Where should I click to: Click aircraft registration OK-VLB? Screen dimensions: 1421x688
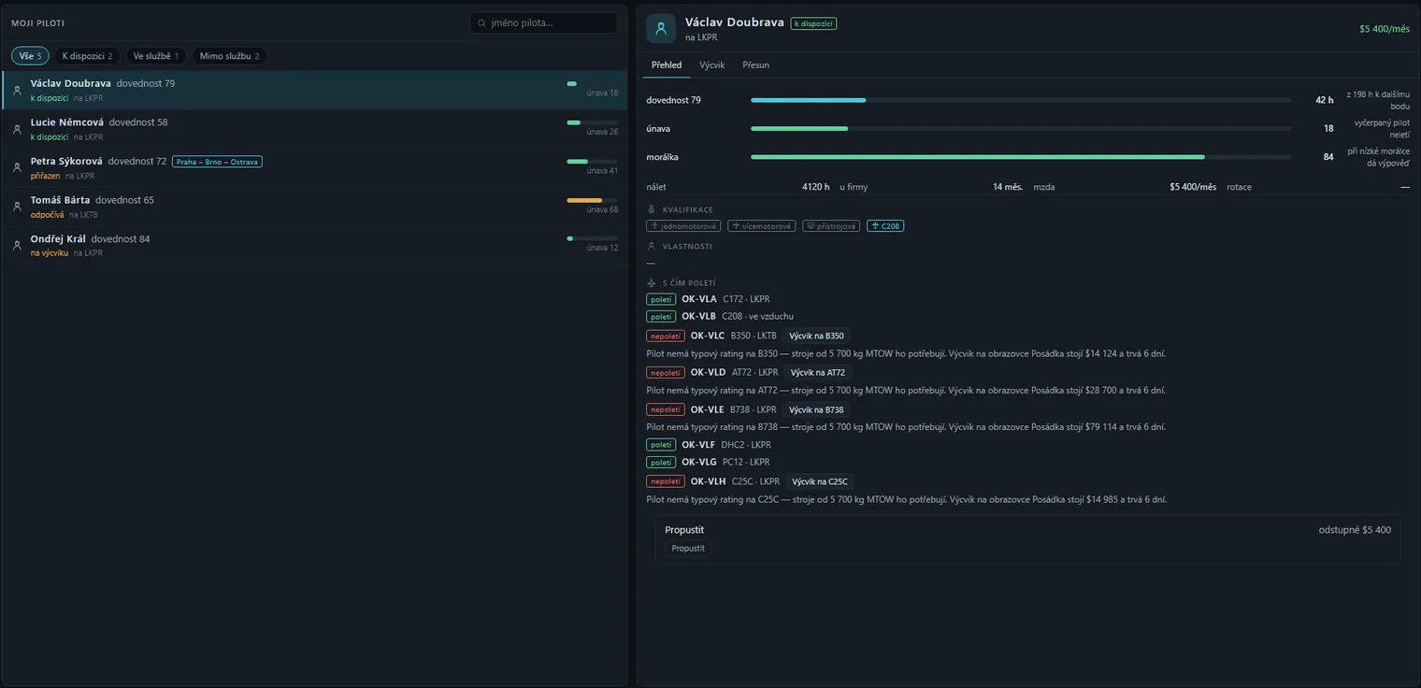tap(698, 317)
